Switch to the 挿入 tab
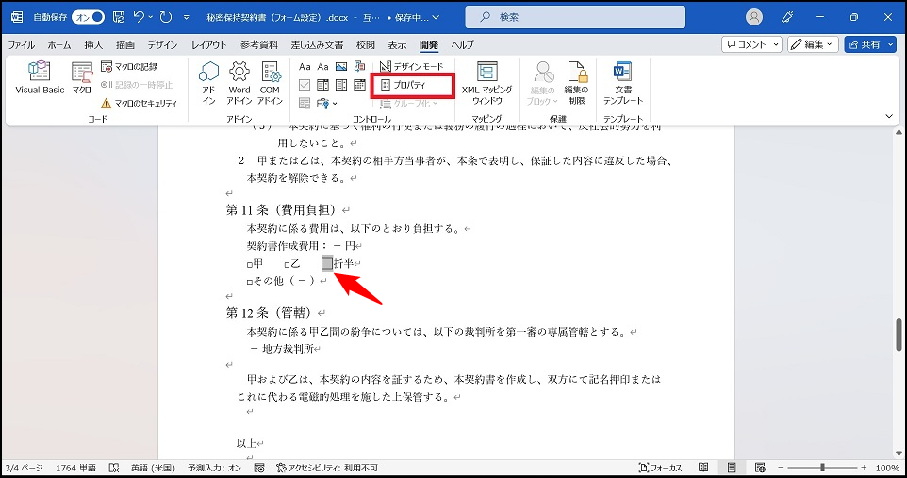907x478 pixels. tap(93, 44)
